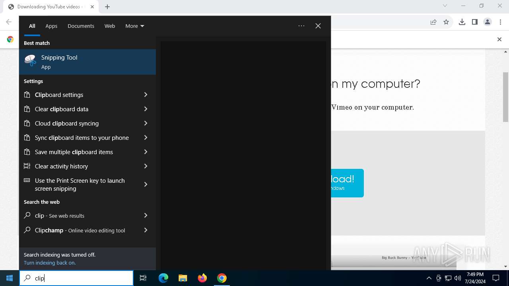This screenshot has width=509, height=286.
Task: Click the Cloud clipboard syncing icon
Action: [x=27, y=123]
